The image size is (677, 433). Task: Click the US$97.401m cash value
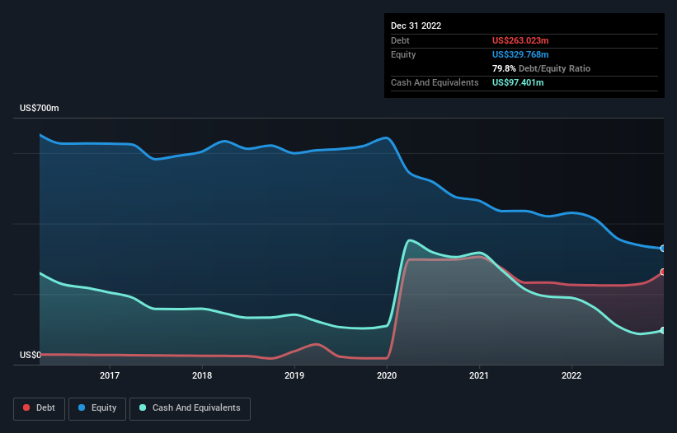pos(518,82)
